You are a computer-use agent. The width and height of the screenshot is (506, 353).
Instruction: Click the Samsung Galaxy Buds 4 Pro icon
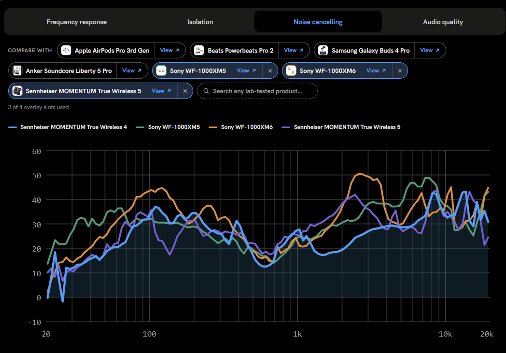323,50
